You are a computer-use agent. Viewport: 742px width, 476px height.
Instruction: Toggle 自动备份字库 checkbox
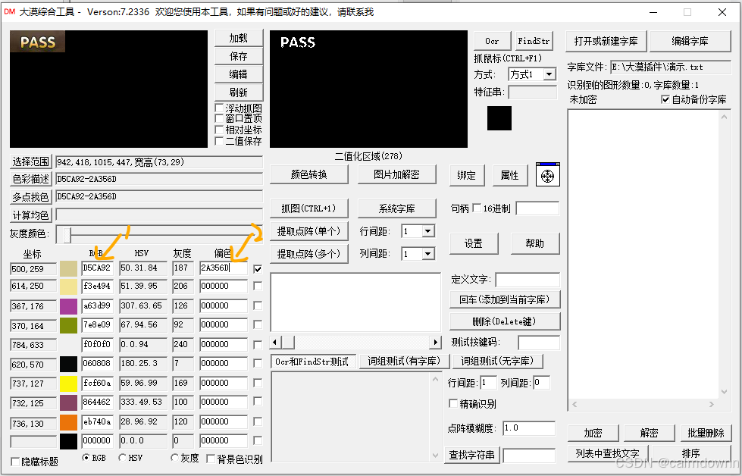point(665,99)
